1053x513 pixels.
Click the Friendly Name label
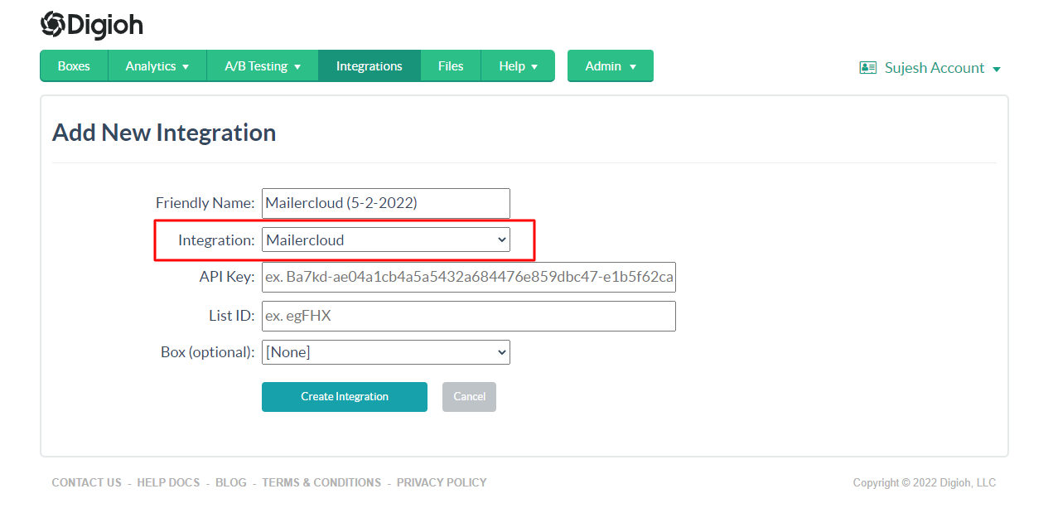point(205,203)
